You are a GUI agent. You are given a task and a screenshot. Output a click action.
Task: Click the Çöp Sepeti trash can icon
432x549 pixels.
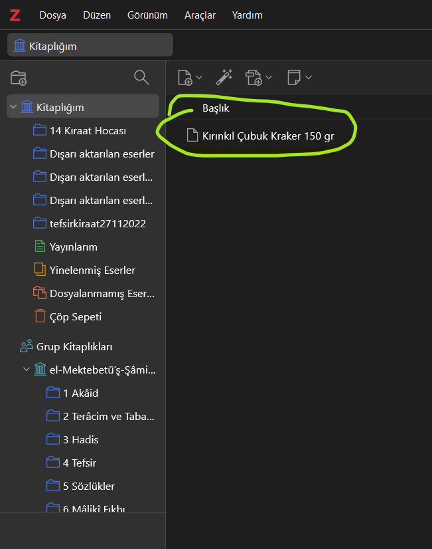pyautogui.click(x=40, y=316)
